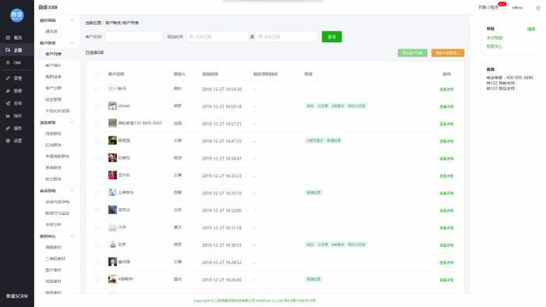Open the 会话内容存档 submenu item

coord(58,202)
